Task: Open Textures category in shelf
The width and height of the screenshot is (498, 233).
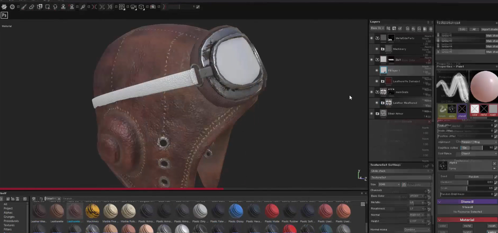Action: [x=9, y=225]
